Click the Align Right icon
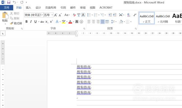 98,22
